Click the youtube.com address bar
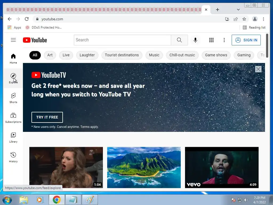Viewport: 273px width, 205px height. coord(129,19)
